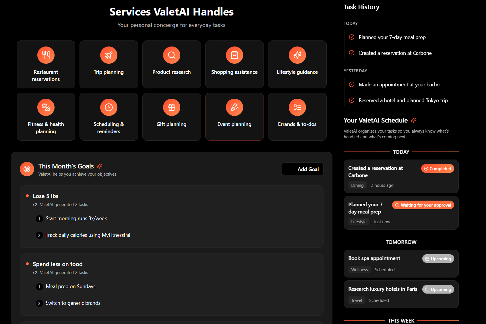Viewport: 486px width, 324px height.
Task: Click the Errands & to-dos checklist icon
Action: click(x=297, y=107)
